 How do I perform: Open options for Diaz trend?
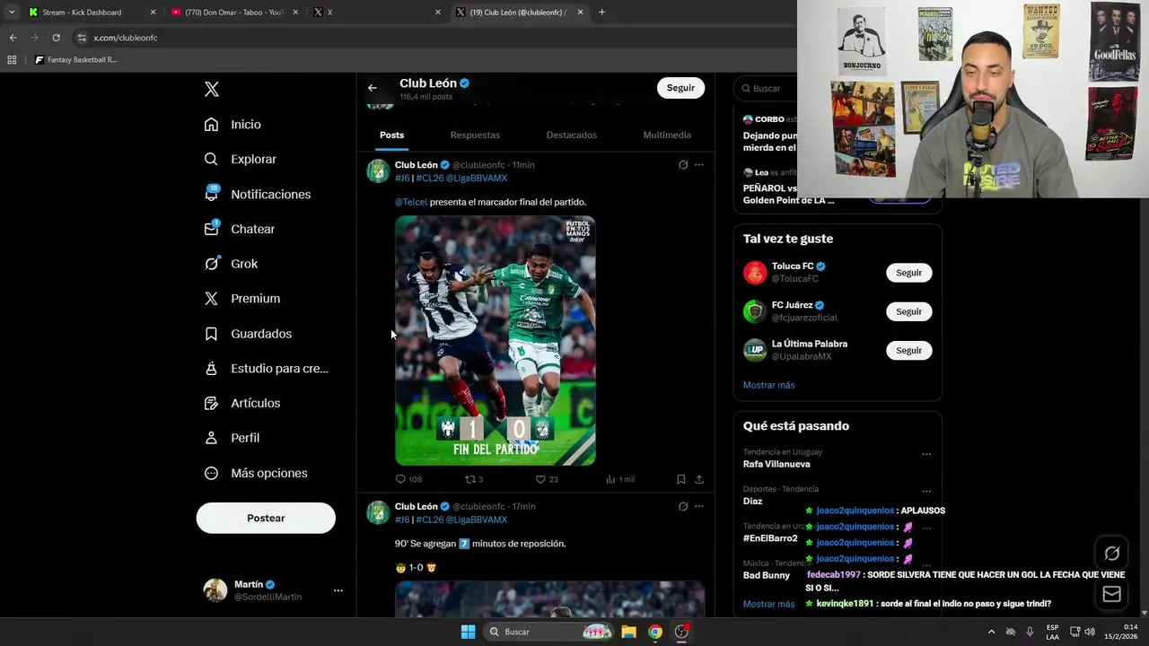pos(926,492)
